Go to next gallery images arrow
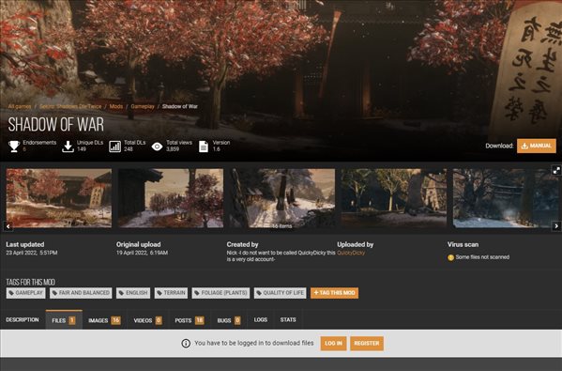This screenshot has width=562, height=371. [x=556, y=226]
